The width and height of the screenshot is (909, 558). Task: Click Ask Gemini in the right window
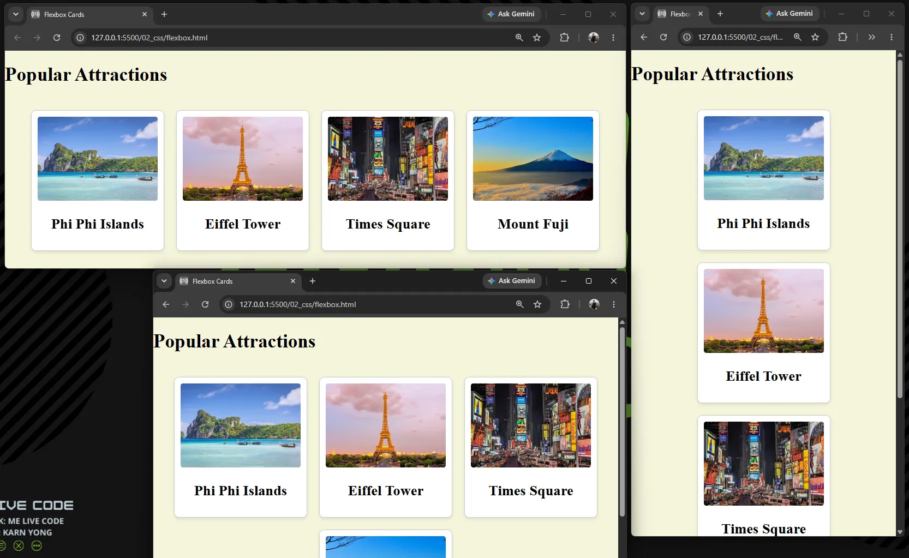pos(790,14)
